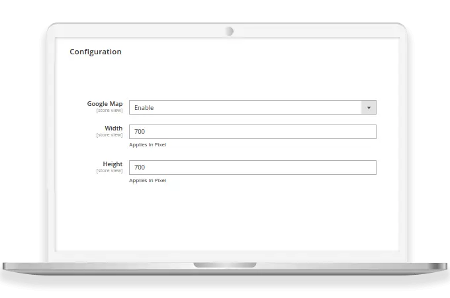
Task: Click the [store view] scope under Google Map
Action: tap(109, 111)
